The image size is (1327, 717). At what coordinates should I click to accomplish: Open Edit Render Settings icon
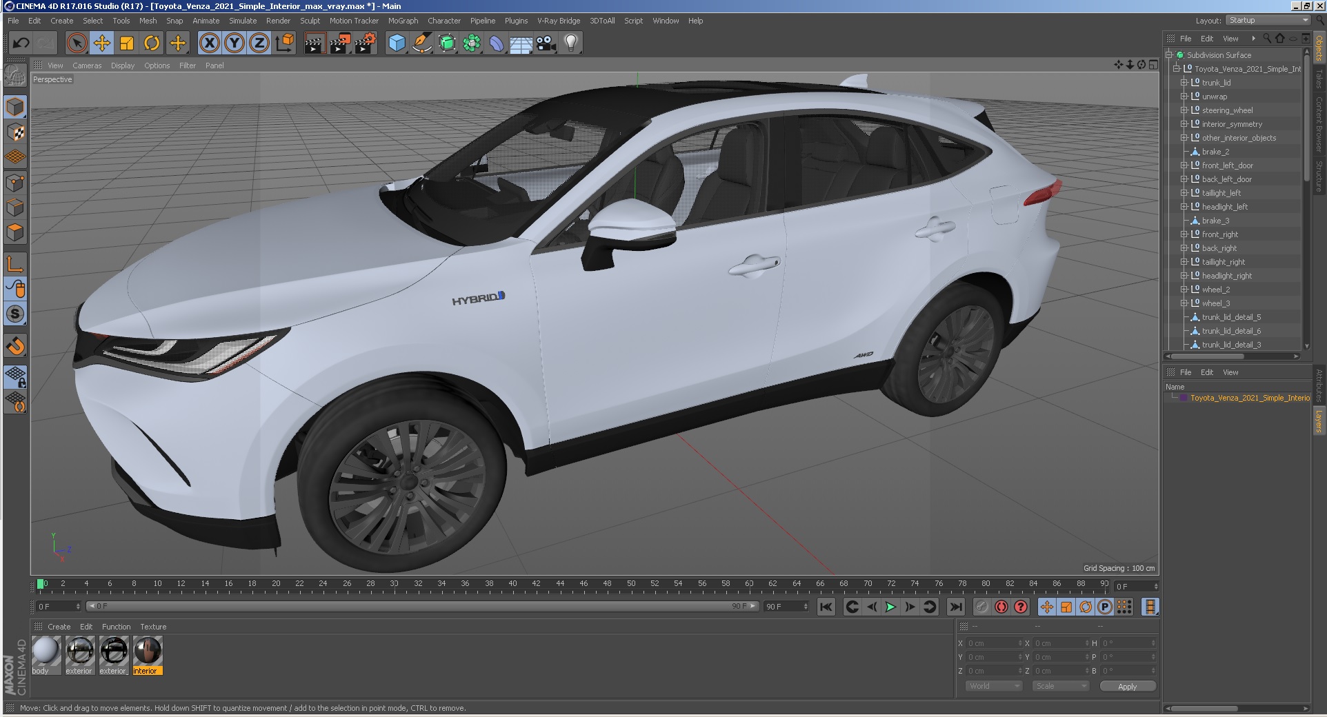(x=365, y=43)
